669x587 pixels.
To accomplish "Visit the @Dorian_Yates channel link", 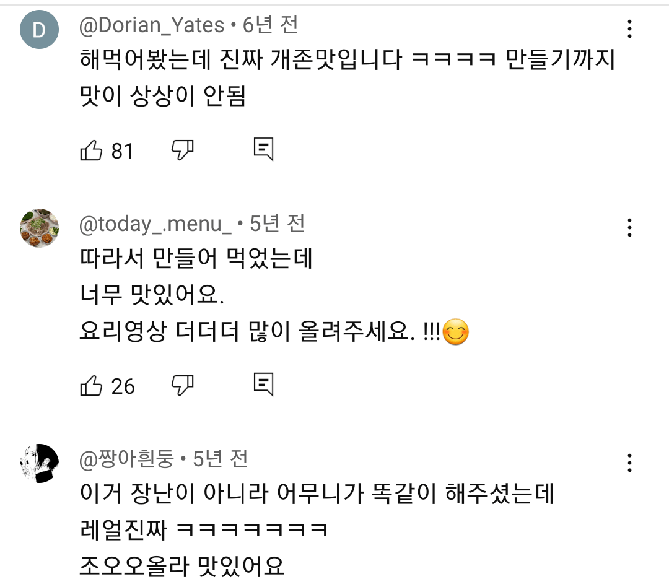I will (x=152, y=25).
